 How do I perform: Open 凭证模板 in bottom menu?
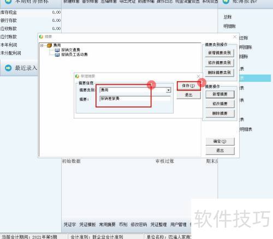(87, 224)
